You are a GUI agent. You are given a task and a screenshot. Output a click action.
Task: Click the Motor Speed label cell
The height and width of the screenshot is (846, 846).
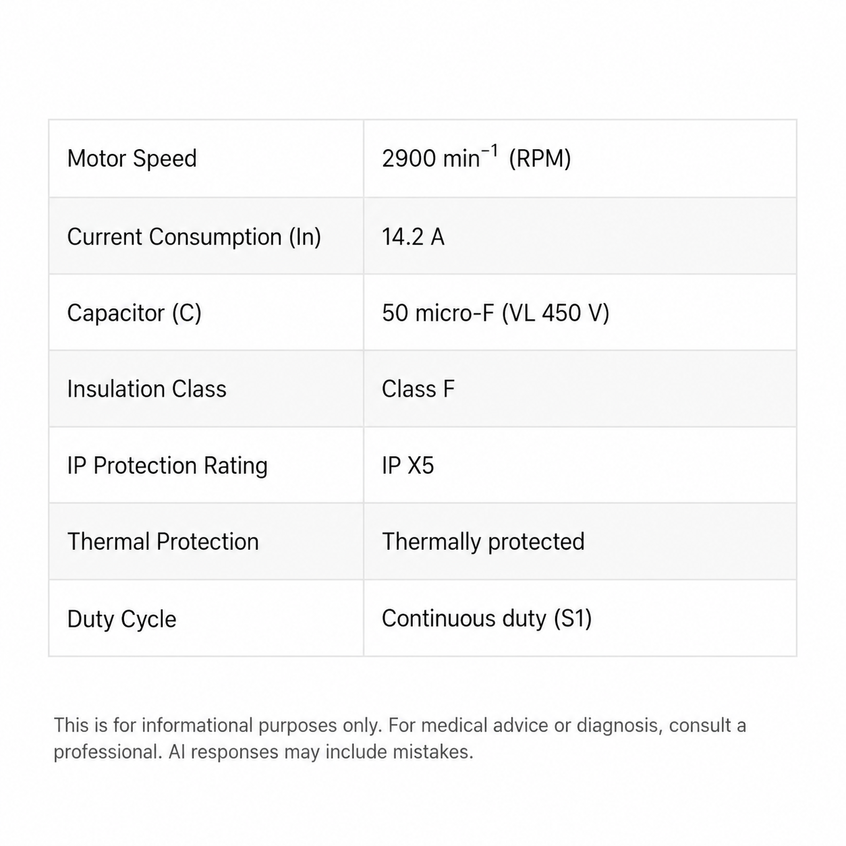(206, 159)
